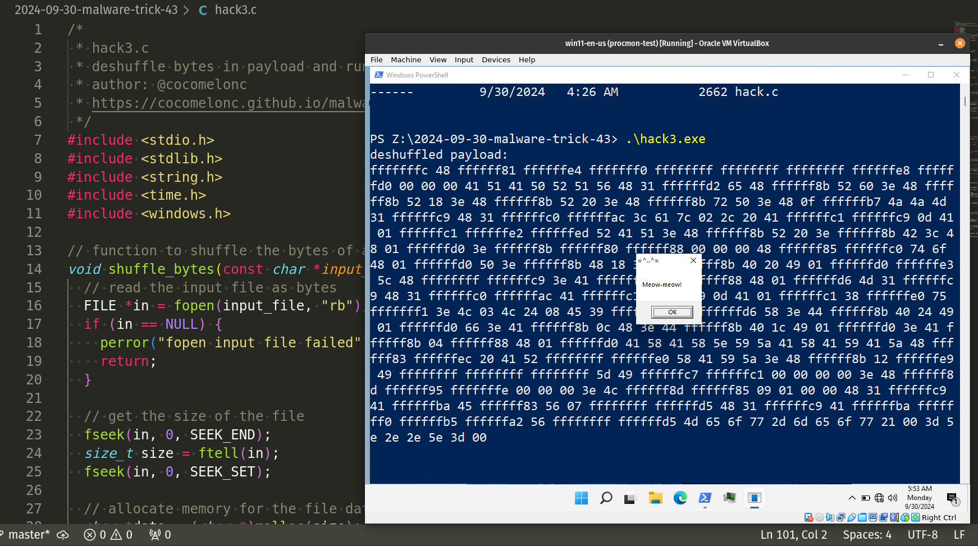
Task: Click the publish to cloud status icon
Action: (63, 535)
